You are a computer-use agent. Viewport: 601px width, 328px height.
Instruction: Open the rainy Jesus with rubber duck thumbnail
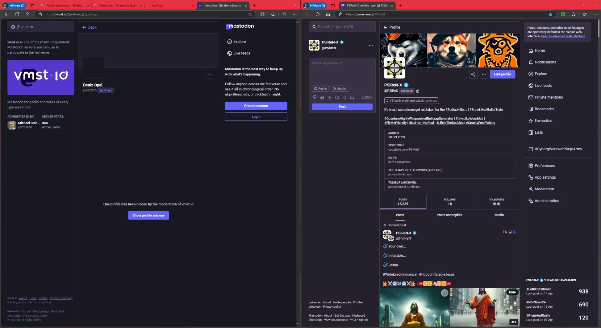click(x=415, y=307)
